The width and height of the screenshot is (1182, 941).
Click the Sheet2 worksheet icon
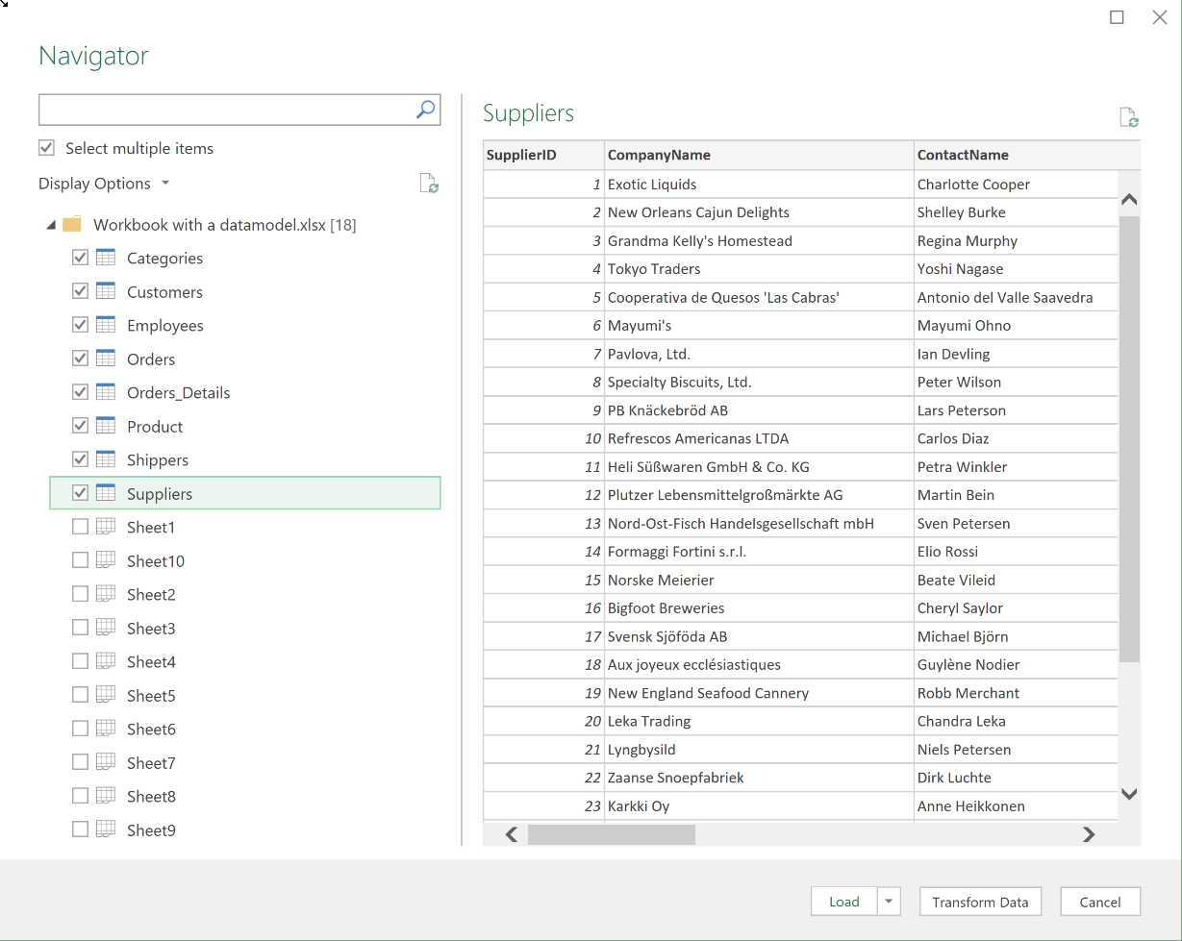tap(106, 594)
